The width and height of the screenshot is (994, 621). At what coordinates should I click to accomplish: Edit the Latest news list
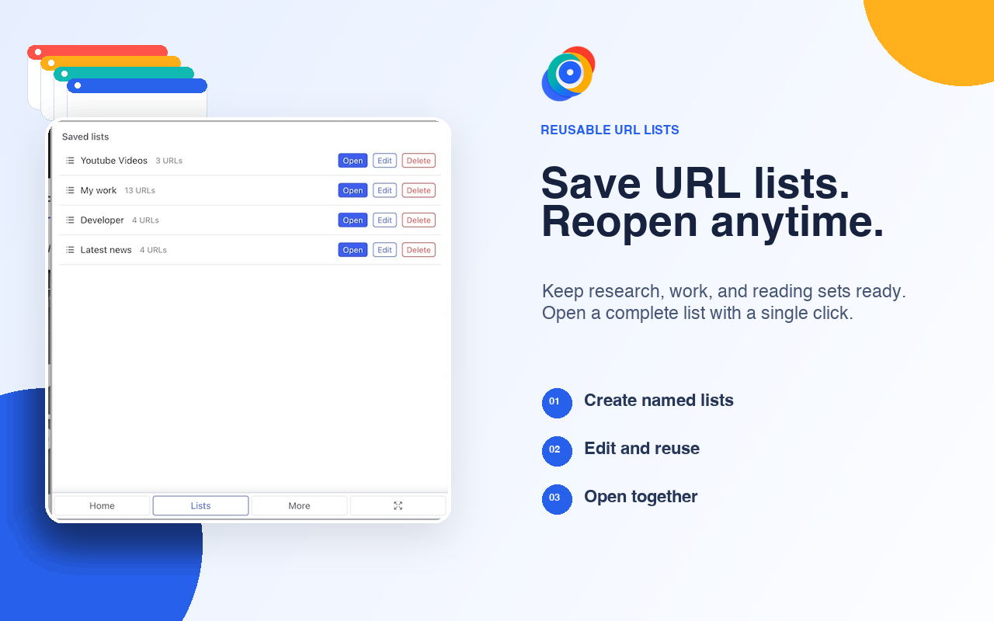[x=384, y=250]
